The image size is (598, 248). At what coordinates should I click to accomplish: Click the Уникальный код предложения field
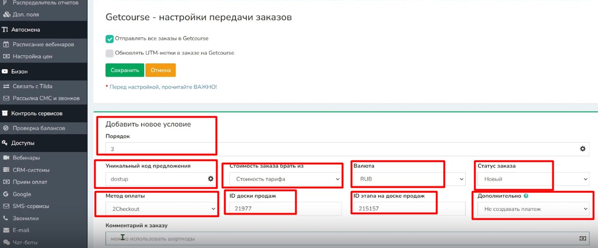[x=161, y=179]
